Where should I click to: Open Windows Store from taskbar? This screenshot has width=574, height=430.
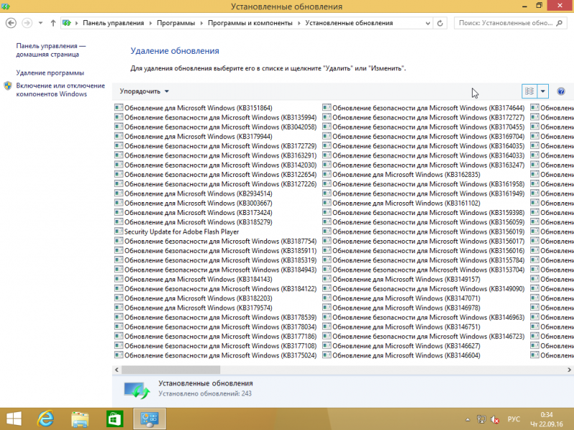(x=115, y=419)
